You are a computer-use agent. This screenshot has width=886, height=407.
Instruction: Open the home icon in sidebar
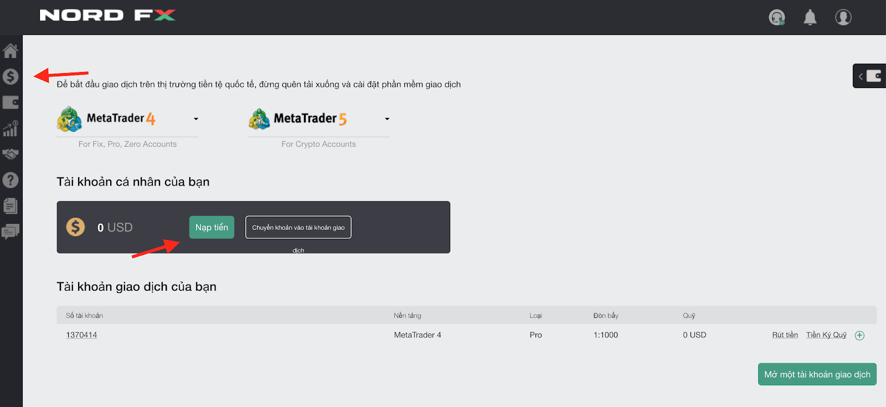(x=11, y=51)
